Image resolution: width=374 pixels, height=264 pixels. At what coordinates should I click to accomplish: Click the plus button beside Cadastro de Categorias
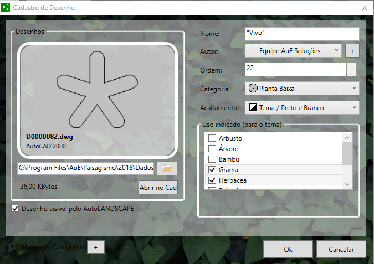pos(95,247)
